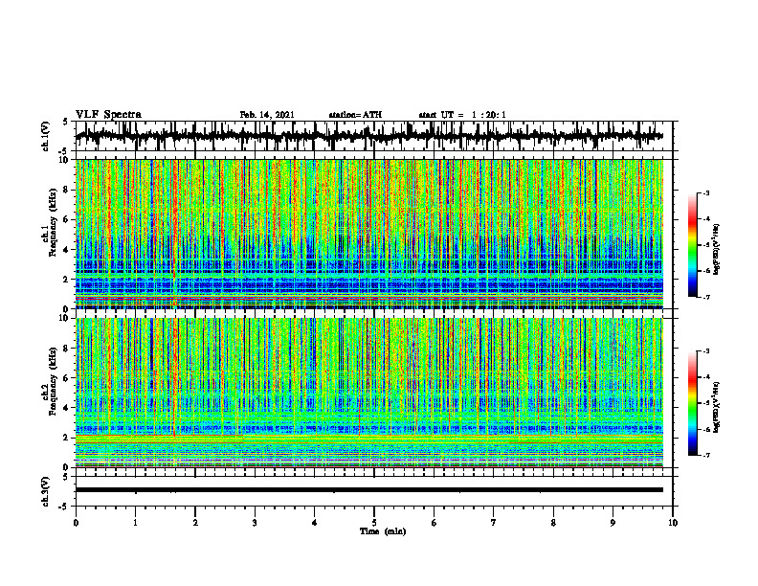This screenshot has width=758, height=586.
Task: Click time axis tick label '3'
Action: click(x=255, y=523)
